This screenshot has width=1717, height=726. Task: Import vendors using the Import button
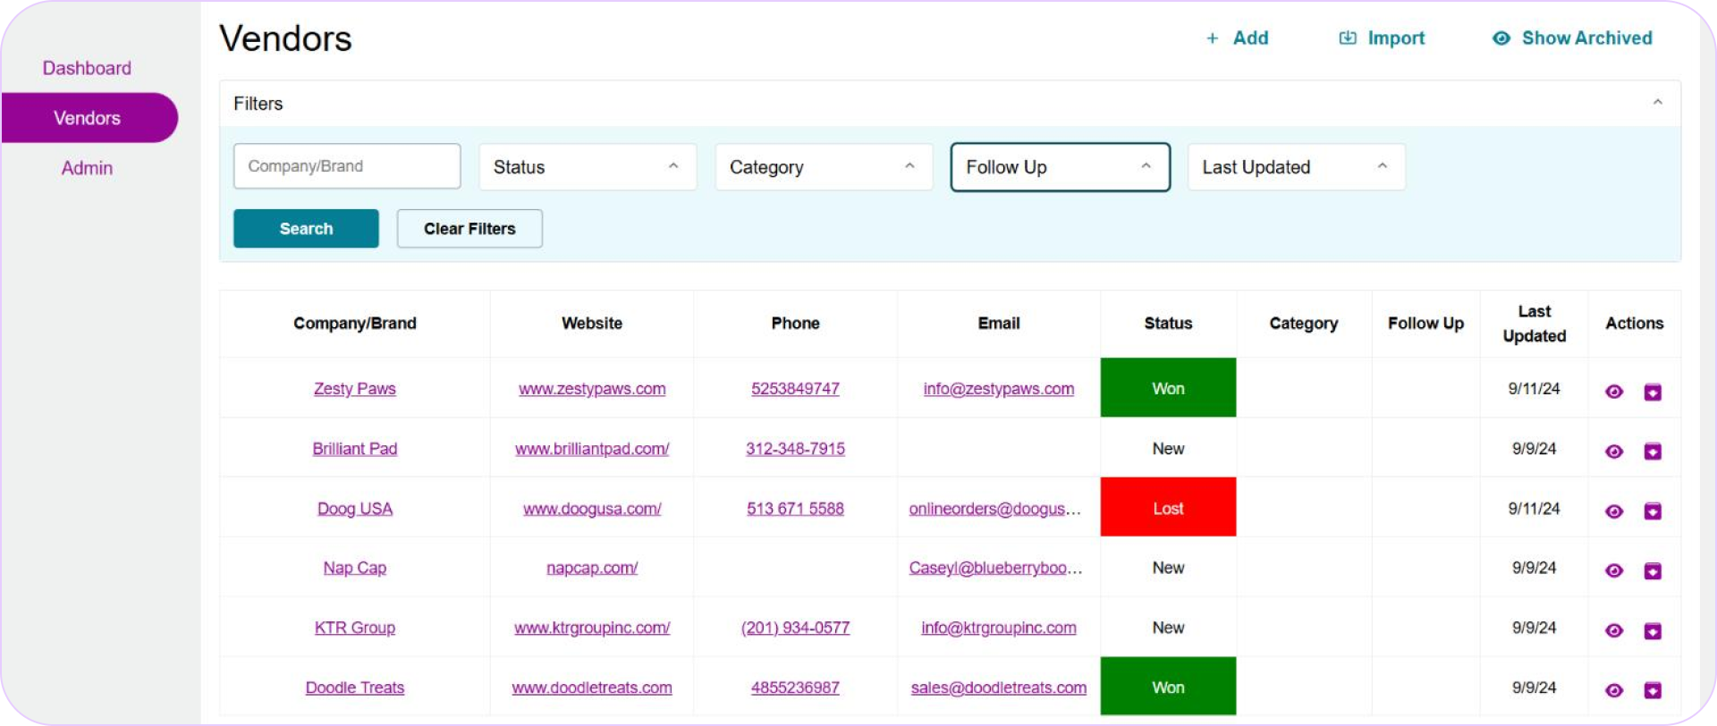pyautogui.click(x=1382, y=38)
